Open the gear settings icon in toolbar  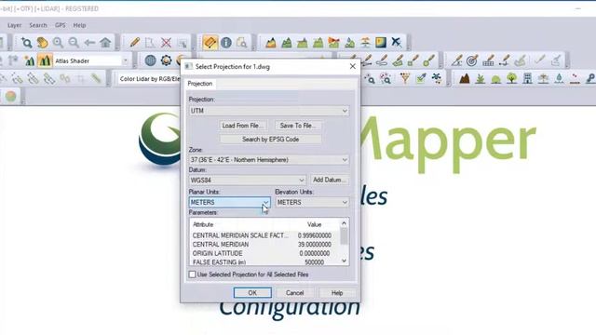click(x=166, y=60)
